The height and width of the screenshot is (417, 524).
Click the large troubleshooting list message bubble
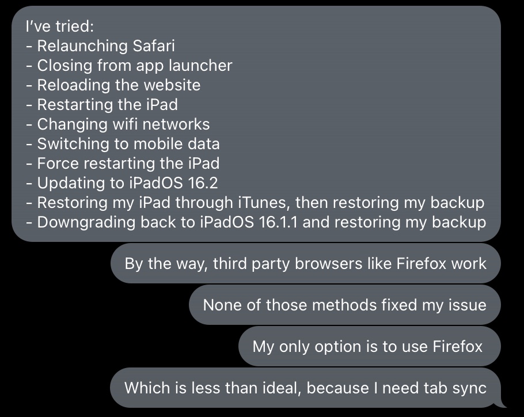256,124
